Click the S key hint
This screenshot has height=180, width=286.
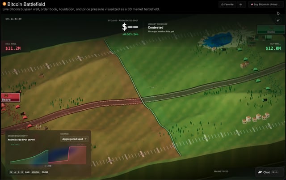19,172
